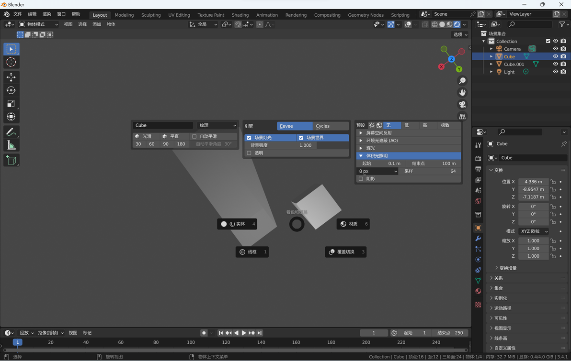Open the 物体模式 mode dropdown
The width and height of the screenshot is (571, 361).
pos(38,24)
